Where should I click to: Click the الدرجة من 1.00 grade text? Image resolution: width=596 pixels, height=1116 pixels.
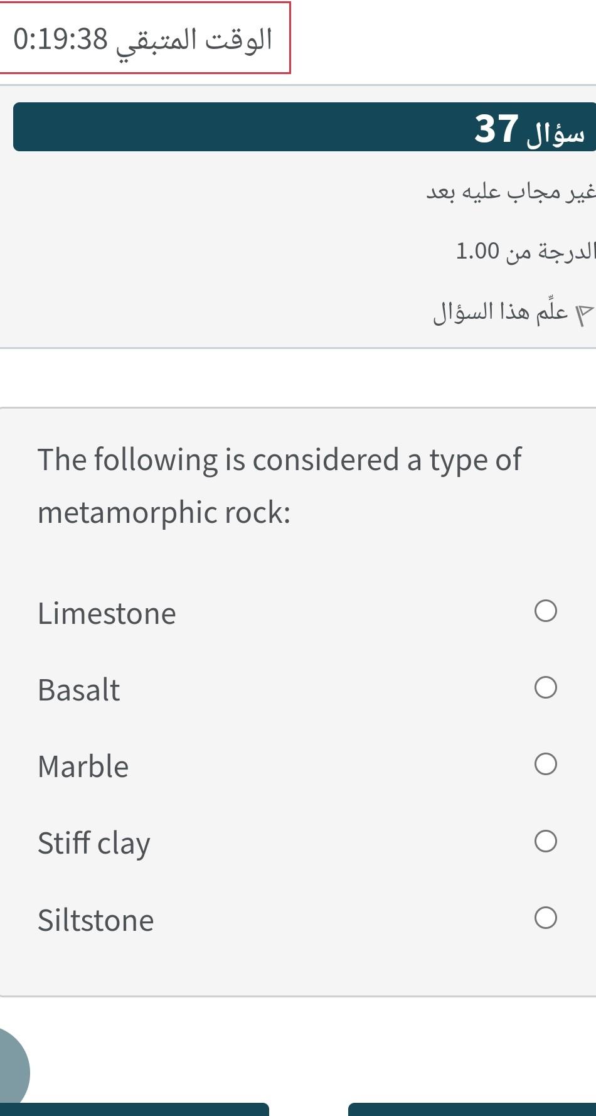tap(524, 251)
